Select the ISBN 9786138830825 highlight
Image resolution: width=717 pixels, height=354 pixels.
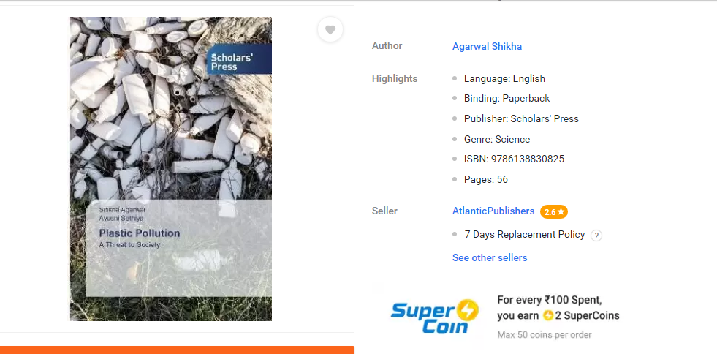(514, 159)
